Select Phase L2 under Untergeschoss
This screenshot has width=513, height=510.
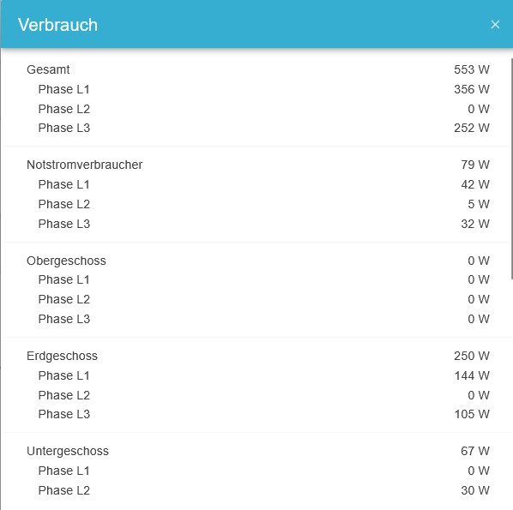(x=63, y=490)
